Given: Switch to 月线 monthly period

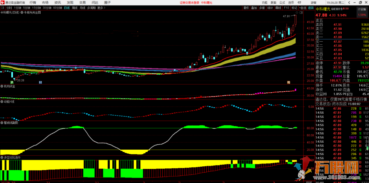Looking at the screenshot, I should [x=82, y=8].
